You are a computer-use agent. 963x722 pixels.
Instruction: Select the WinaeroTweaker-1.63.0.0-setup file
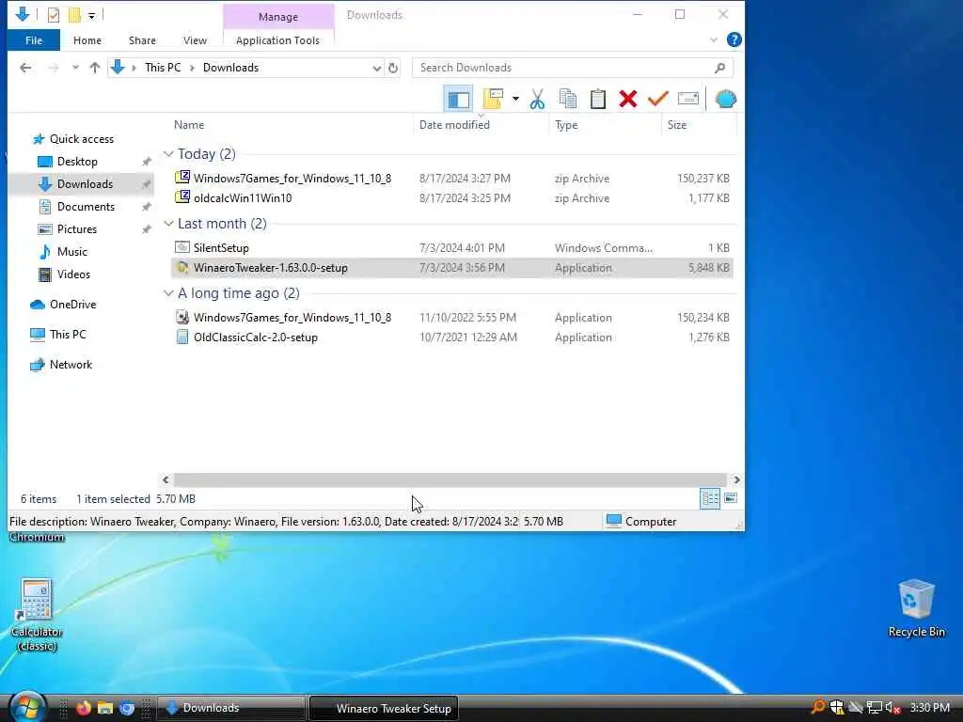(452, 268)
